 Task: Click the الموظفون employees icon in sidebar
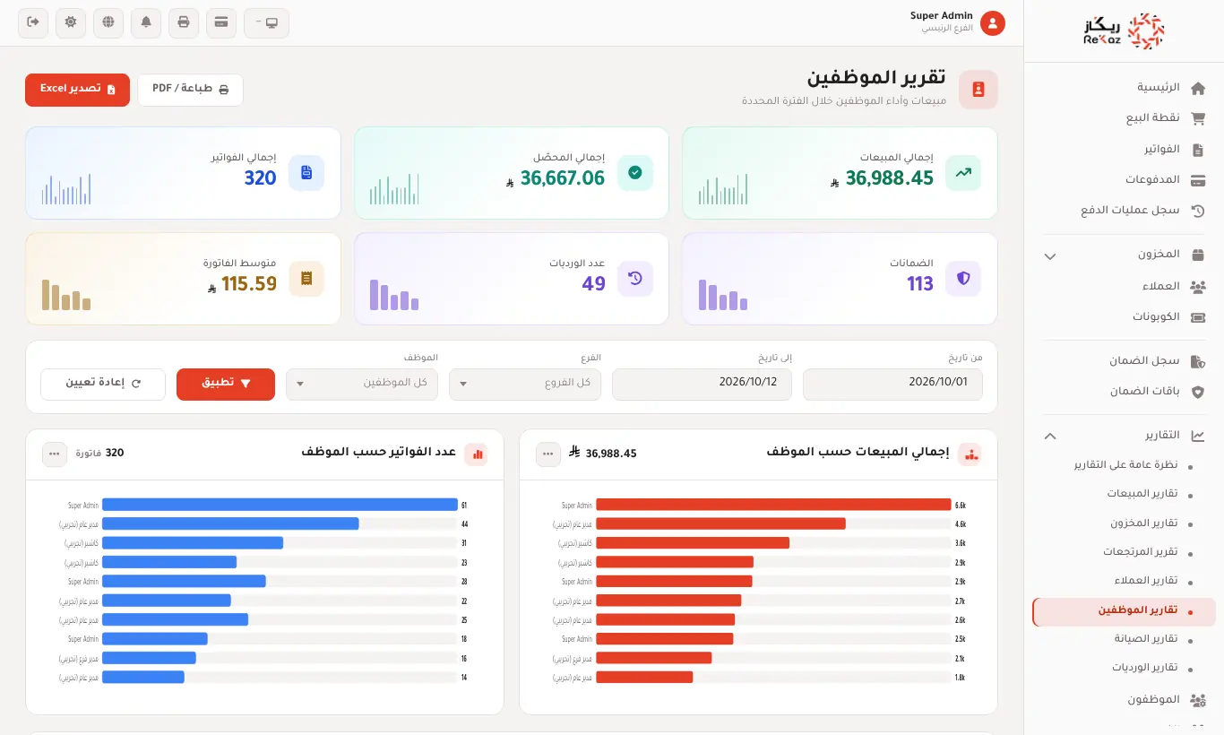click(1197, 699)
